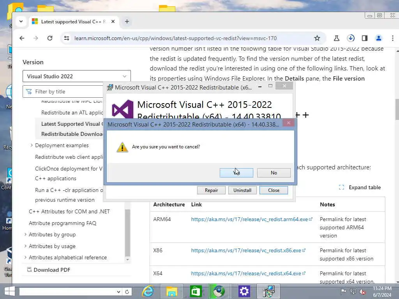This screenshot has width=399, height=299.
Task: Click the Architecture column header
Action: click(x=169, y=204)
